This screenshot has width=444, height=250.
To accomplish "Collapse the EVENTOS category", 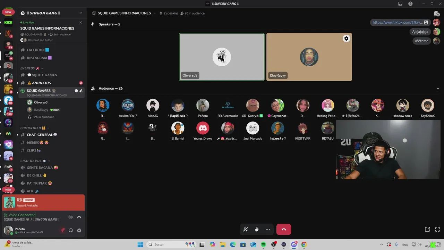I will [31, 68].
